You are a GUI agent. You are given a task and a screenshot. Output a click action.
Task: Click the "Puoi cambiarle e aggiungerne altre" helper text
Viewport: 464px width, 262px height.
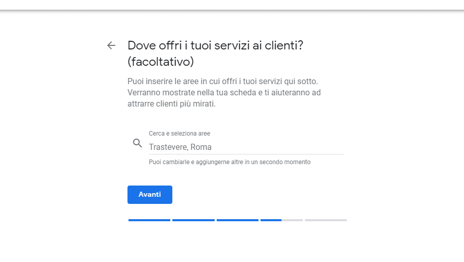coord(229,162)
